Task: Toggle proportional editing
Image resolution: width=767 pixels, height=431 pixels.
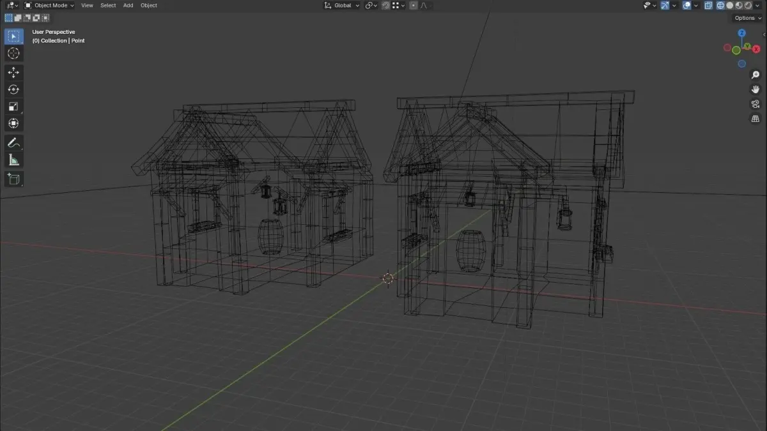Action: tap(413, 5)
